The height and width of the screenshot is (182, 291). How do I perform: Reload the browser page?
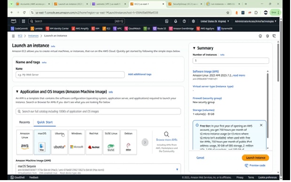coord(24,12)
